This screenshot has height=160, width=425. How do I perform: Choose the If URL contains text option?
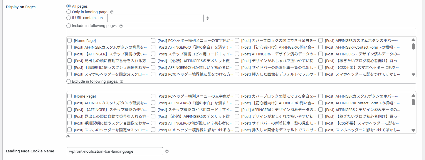pyautogui.click(x=69, y=18)
